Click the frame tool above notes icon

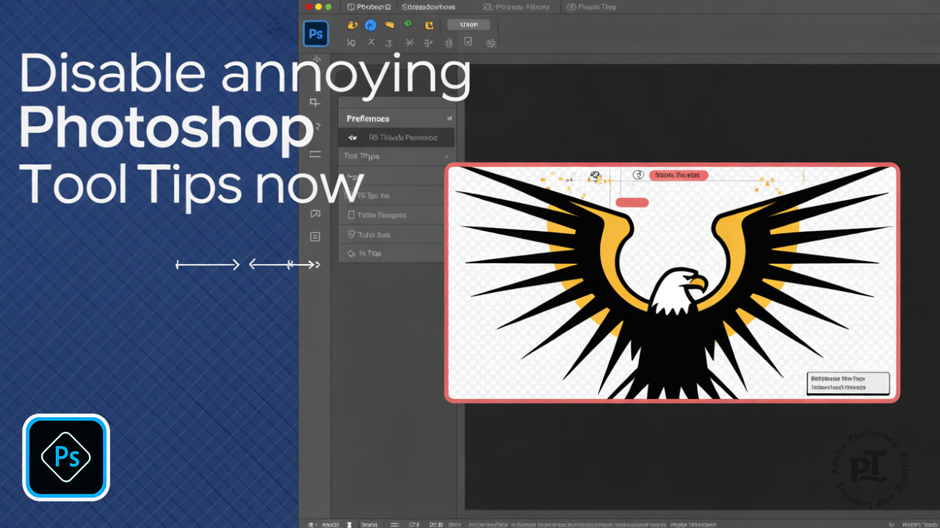(315, 213)
